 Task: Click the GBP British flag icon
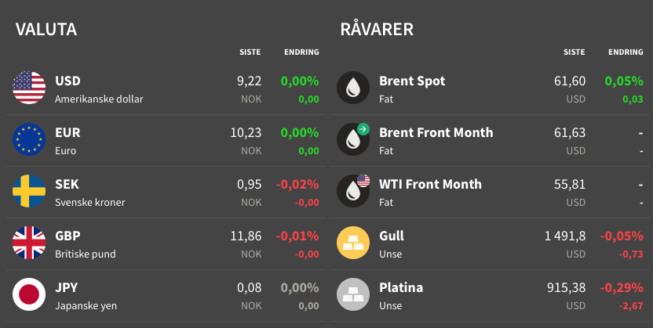(29, 243)
